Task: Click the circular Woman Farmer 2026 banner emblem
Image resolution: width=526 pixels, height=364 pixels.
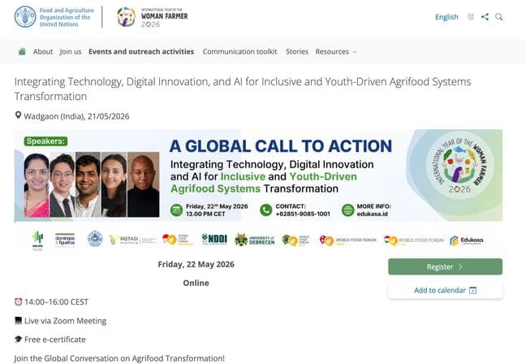Action: pyautogui.click(x=460, y=165)
